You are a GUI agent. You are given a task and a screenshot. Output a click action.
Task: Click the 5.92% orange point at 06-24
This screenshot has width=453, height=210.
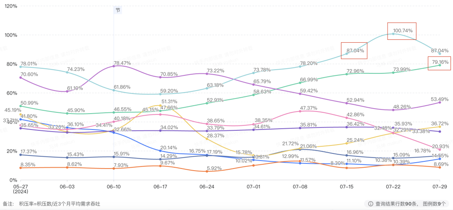click(207, 171)
